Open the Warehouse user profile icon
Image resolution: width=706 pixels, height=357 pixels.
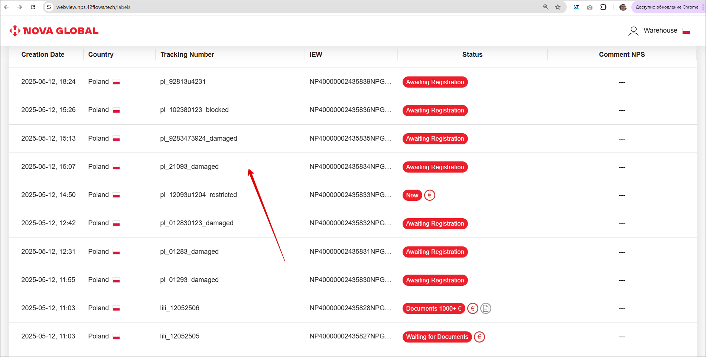(x=633, y=31)
